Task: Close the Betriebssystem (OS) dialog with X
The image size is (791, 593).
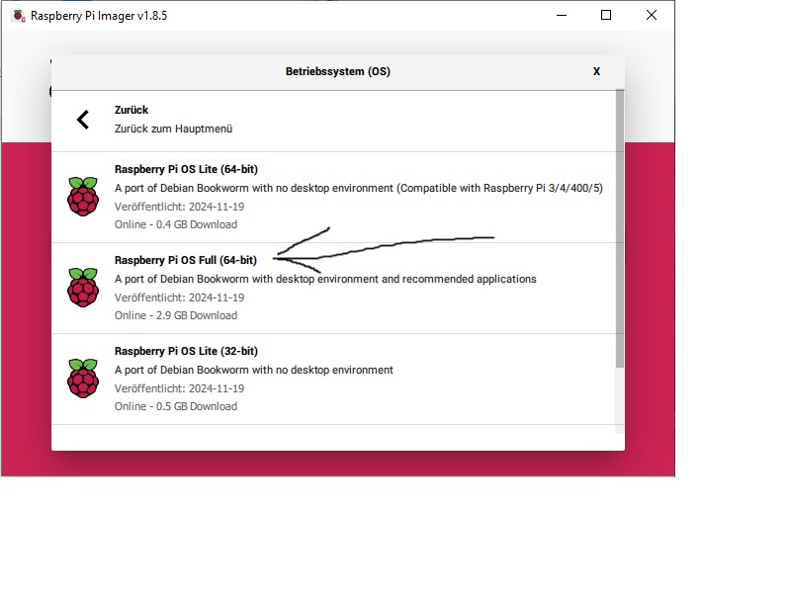Action: pyautogui.click(x=597, y=71)
